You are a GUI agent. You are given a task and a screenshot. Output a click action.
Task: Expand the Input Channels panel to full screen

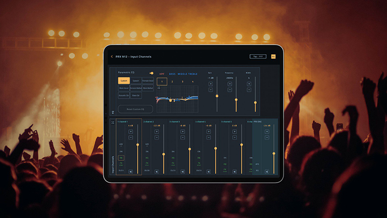[x=113, y=123]
